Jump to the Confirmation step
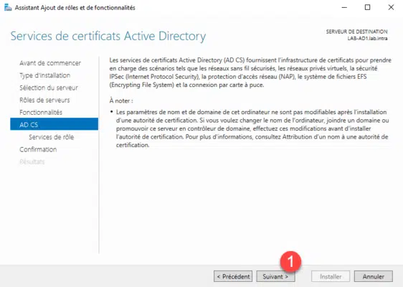Image resolution: width=403 pixels, height=287 pixels. [x=38, y=149]
